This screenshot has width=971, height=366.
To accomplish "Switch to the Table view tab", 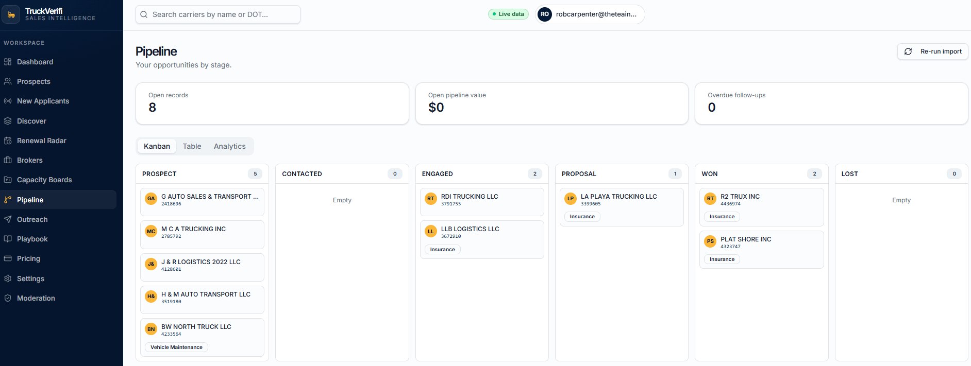I will tap(192, 146).
